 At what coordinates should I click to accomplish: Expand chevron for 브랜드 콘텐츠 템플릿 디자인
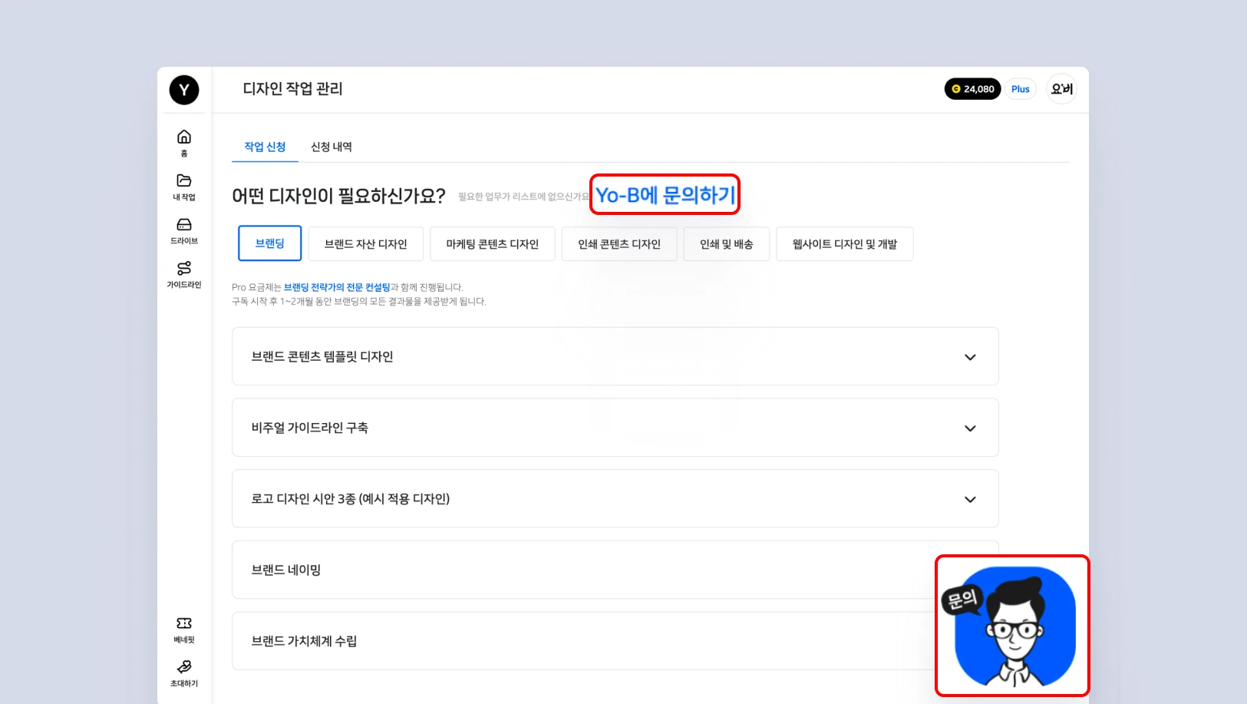[970, 357]
